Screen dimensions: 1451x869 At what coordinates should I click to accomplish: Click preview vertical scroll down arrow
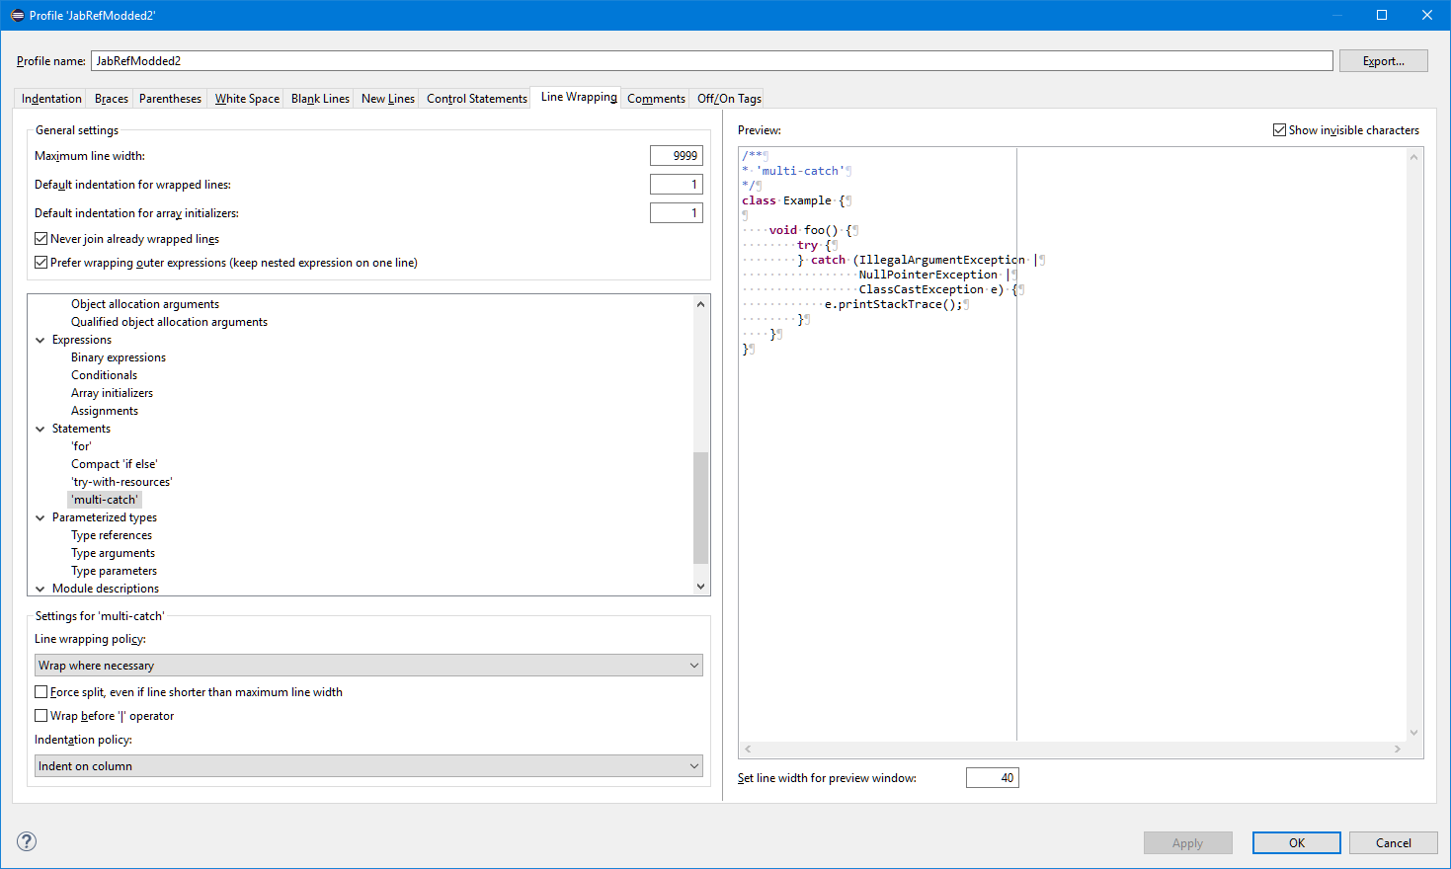[x=1414, y=733]
